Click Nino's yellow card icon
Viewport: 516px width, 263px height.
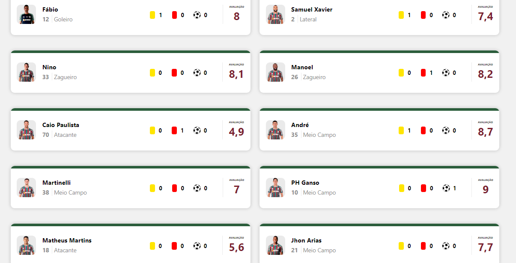point(152,73)
